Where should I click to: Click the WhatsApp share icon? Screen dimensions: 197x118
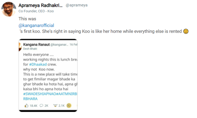click(x=69, y=106)
